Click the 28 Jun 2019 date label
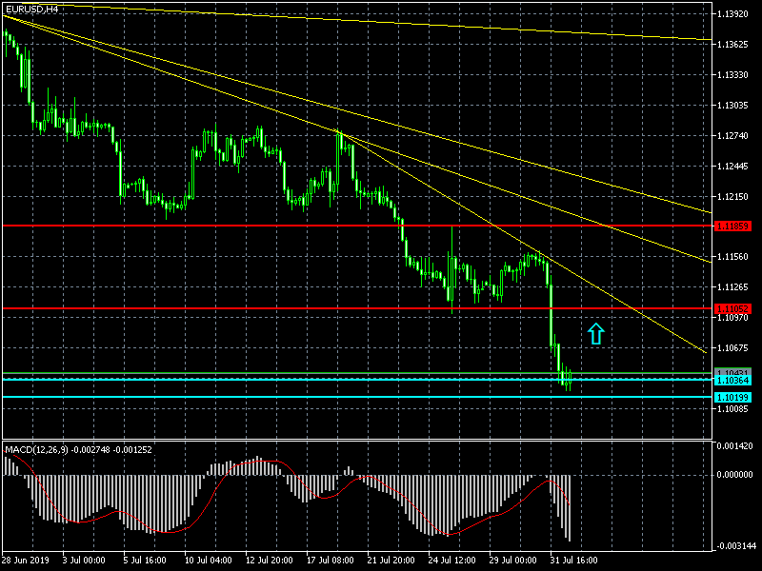The height and width of the screenshot is (571, 762). pyautogui.click(x=26, y=560)
